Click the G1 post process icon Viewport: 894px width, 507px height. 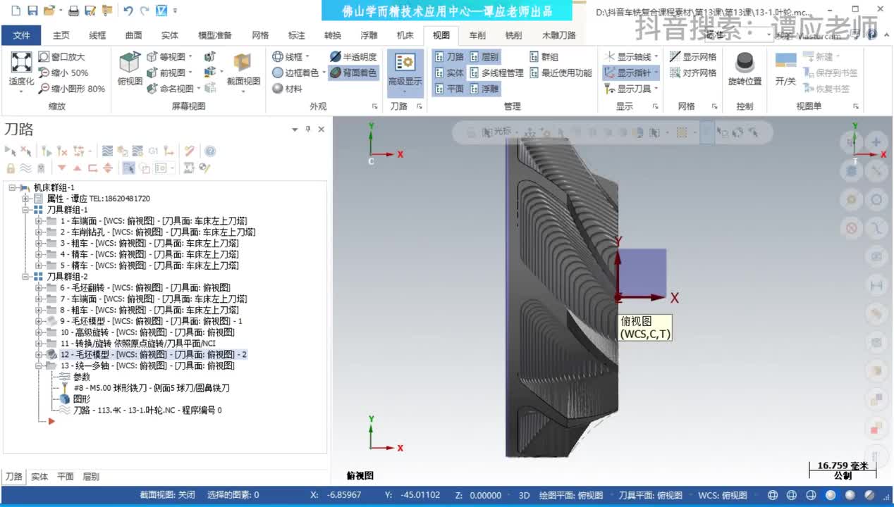pyautogui.click(x=153, y=151)
